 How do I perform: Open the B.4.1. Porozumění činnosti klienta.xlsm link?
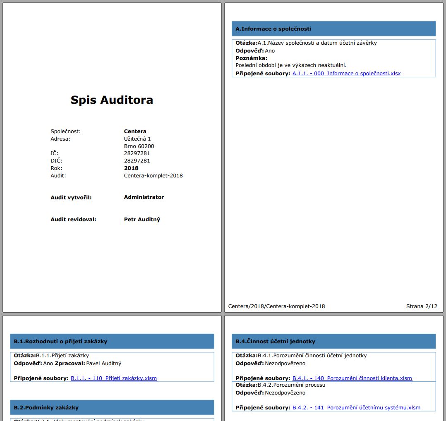click(352, 378)
